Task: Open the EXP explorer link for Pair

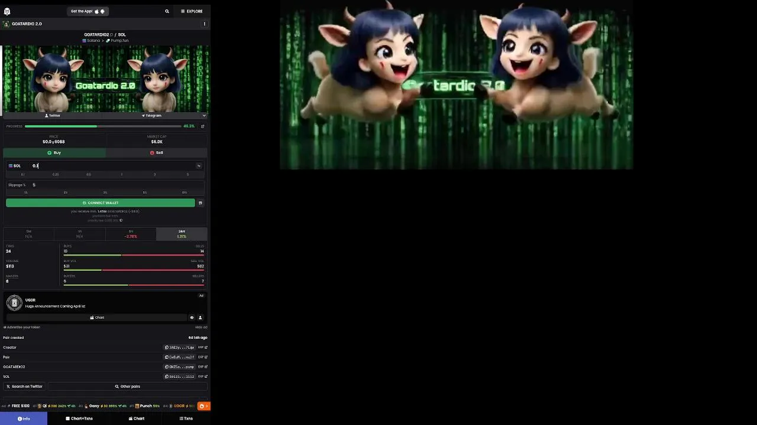Action: pyautogui.click(x=203, y=357)
